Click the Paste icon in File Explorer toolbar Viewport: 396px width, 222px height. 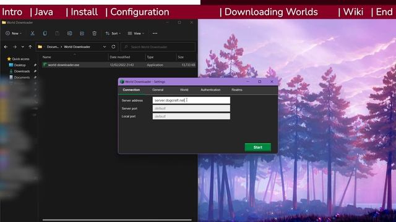pyautogui.click(x=57, y=33)
